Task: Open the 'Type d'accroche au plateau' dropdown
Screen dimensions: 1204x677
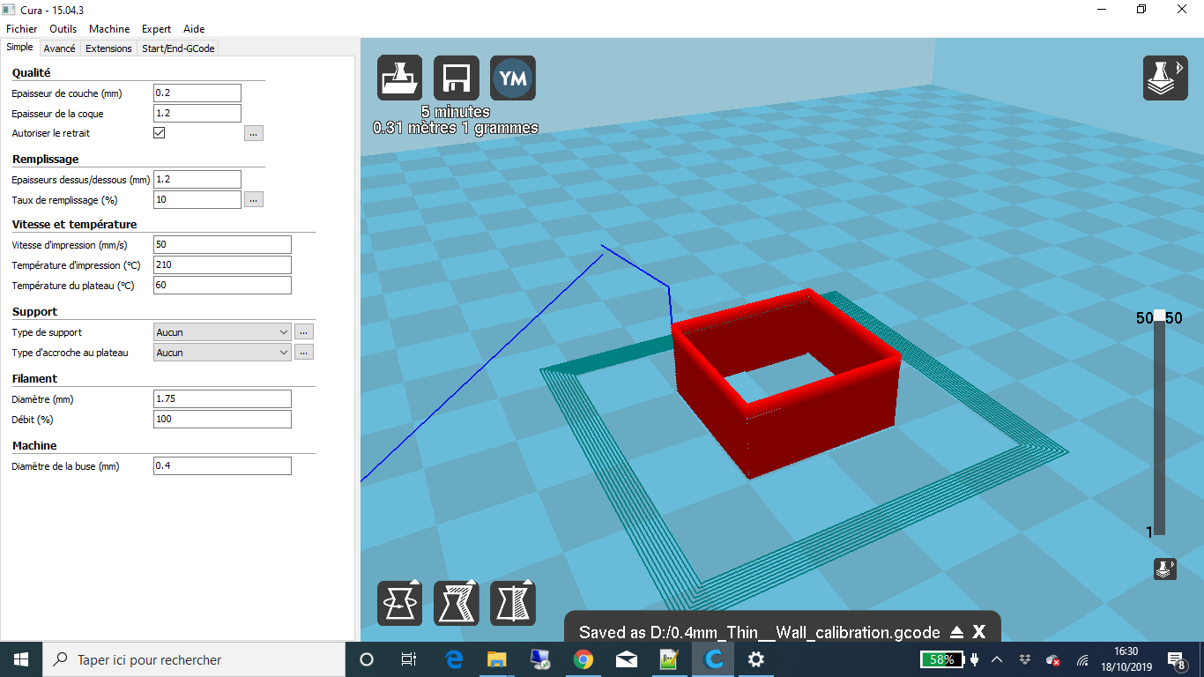Action: 222,353
